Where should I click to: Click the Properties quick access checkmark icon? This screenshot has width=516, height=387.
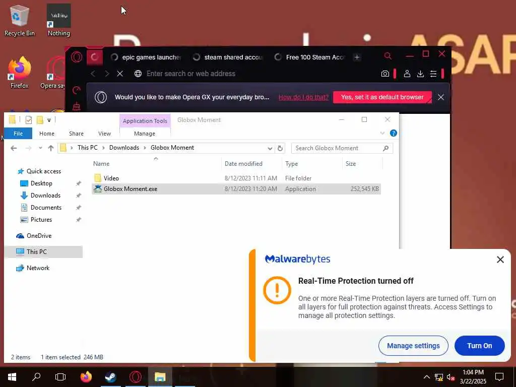point(29,120)
